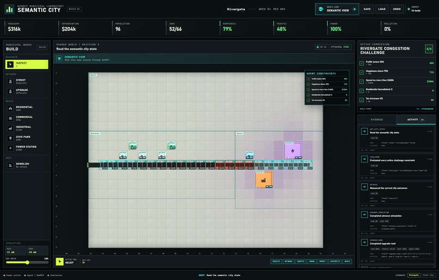Image resolution: width=439 pixels, height=280 pixels.
Task: Click the Traffic 48% metric
Action: pyautogui.click(x=299, y=27)
